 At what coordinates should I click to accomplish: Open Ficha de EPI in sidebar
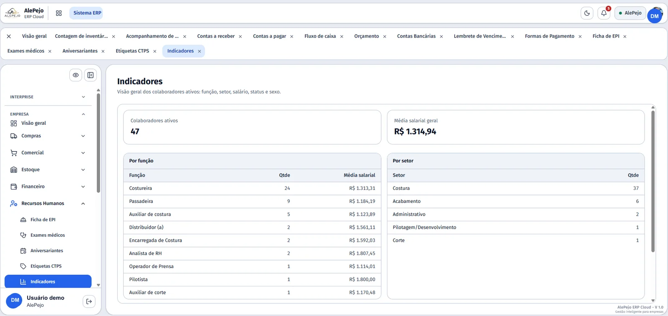(43, 220)
